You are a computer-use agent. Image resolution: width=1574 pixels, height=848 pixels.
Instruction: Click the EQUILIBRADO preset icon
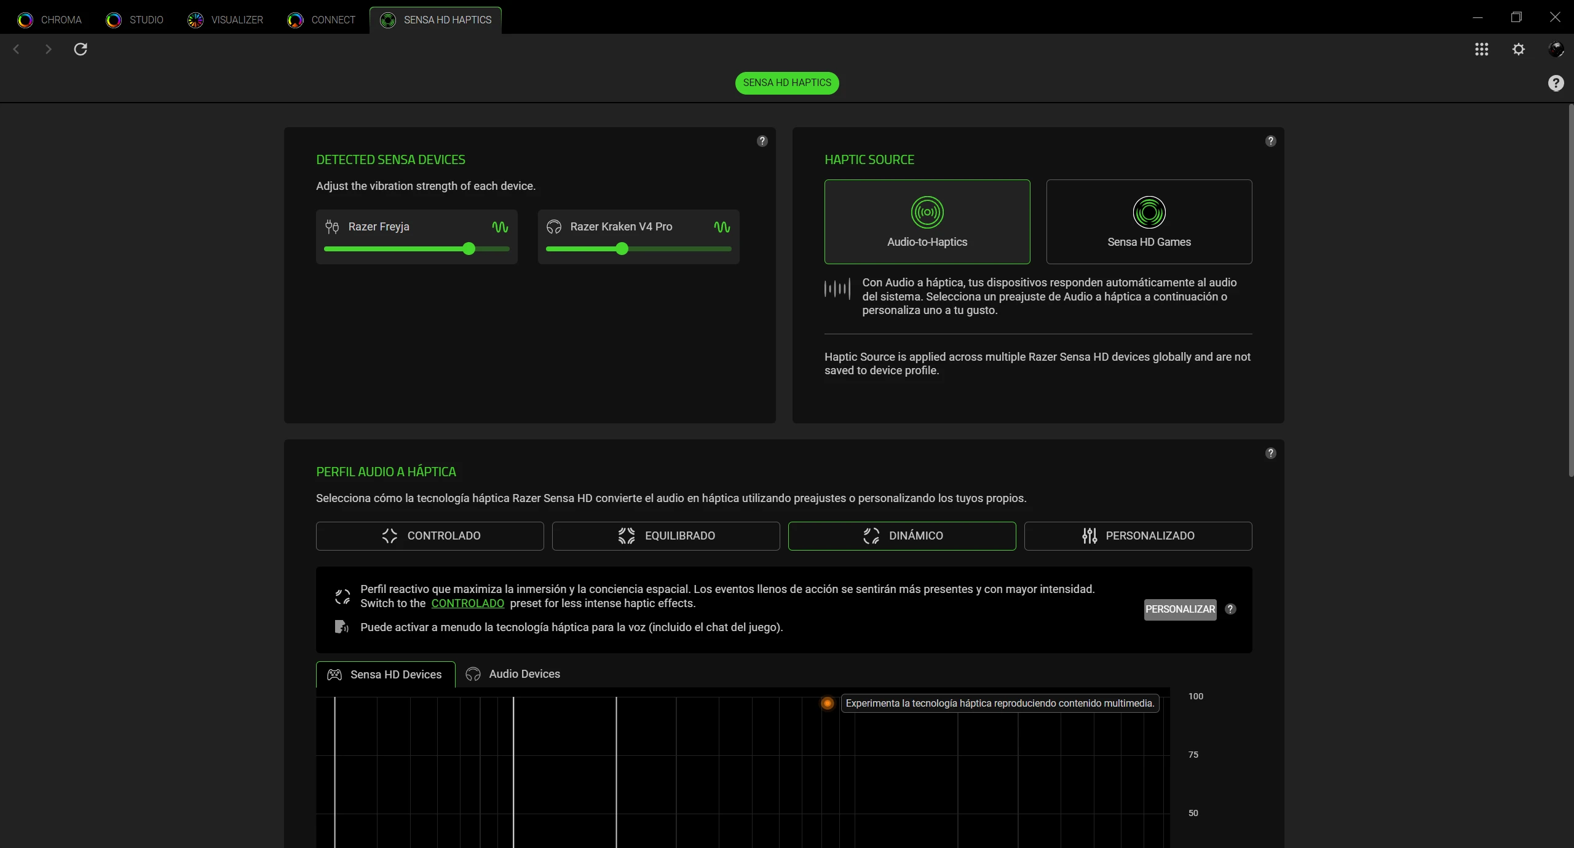[627, 536]
